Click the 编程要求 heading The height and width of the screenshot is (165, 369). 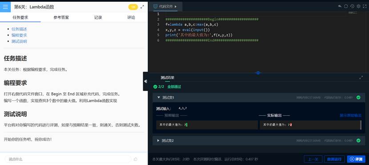(15, 83)
